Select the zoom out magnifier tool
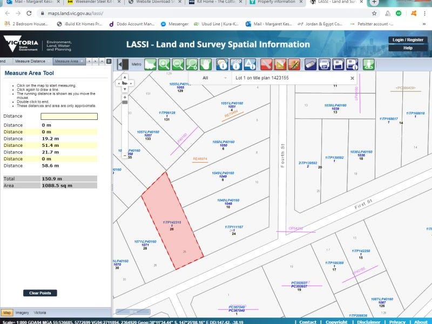The image size is (432, 324). click(178, 64)
